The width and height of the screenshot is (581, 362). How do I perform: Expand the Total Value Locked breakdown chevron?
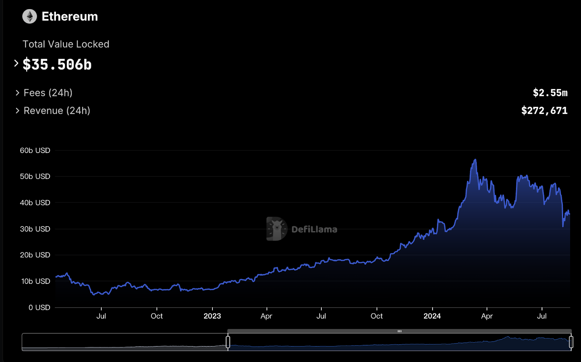pos(16,63)
